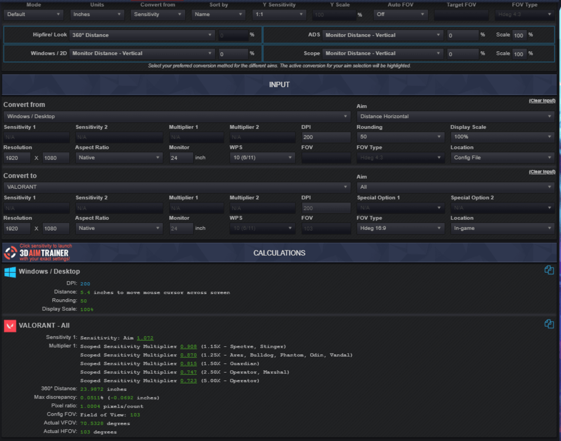The width and height of the screenshot is (561, 441).
Task: Click the 360° Distance value 23.9872
Action: [92, 389]
